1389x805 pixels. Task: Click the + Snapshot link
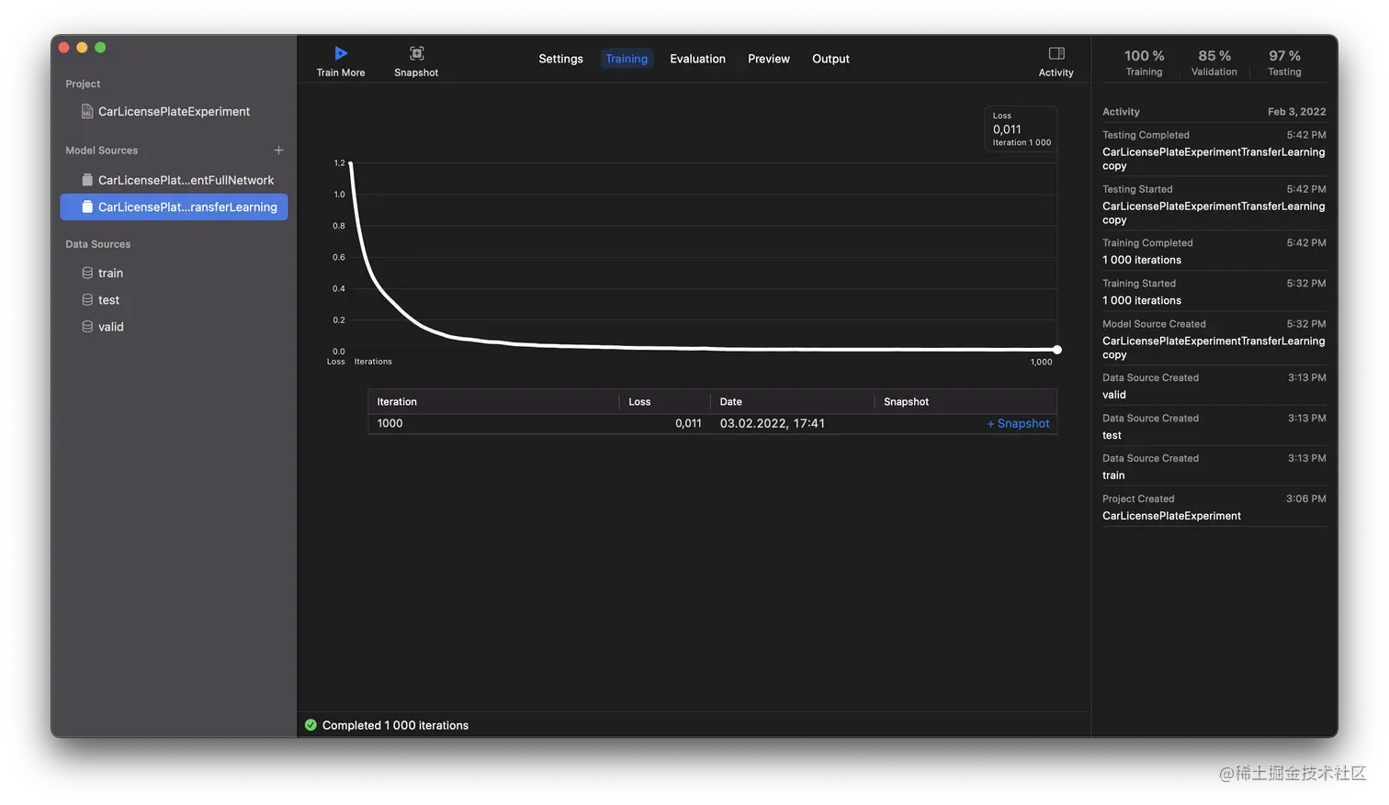pyautogui.click(x=1018, y=423)
